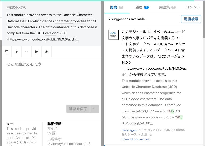This screenshot has height=146, width=205.
Task: Click the 99% match badge
Action: 113,35
